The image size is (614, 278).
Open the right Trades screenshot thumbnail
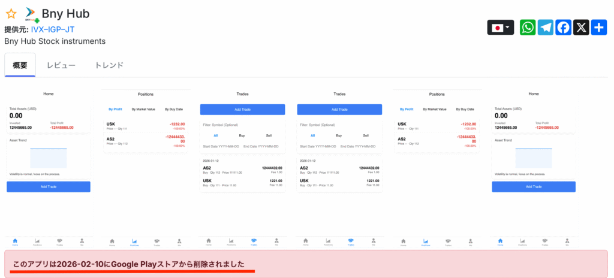tap(339, 168)
